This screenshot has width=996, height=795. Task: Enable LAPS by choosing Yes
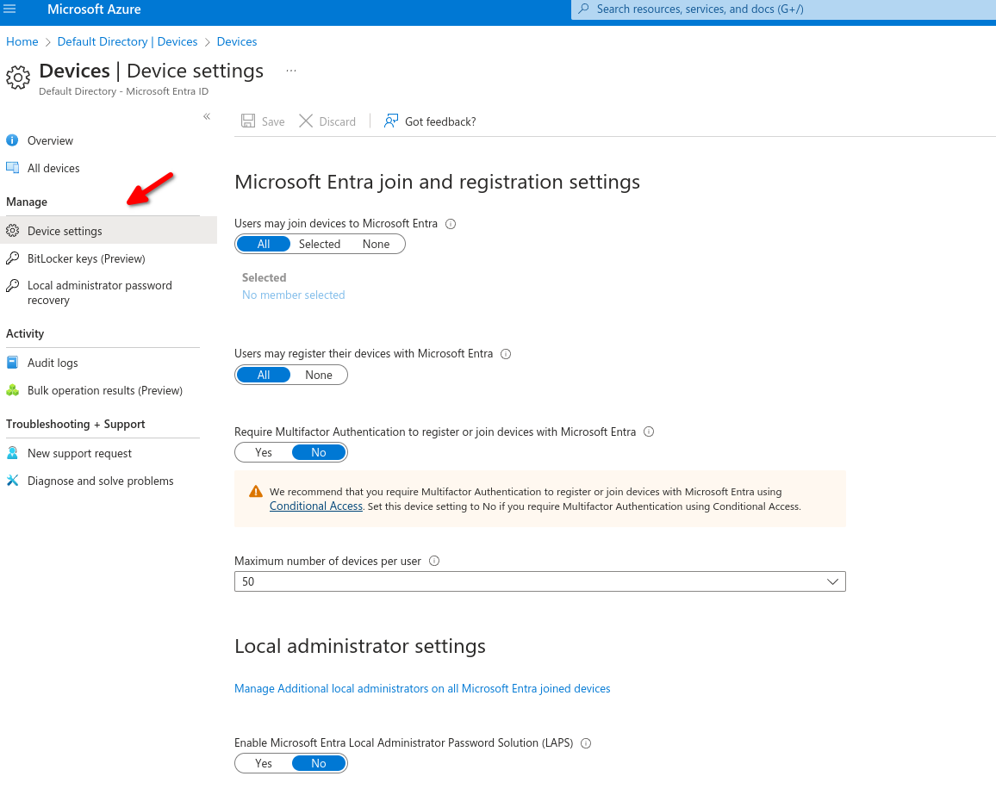point(264,763)
